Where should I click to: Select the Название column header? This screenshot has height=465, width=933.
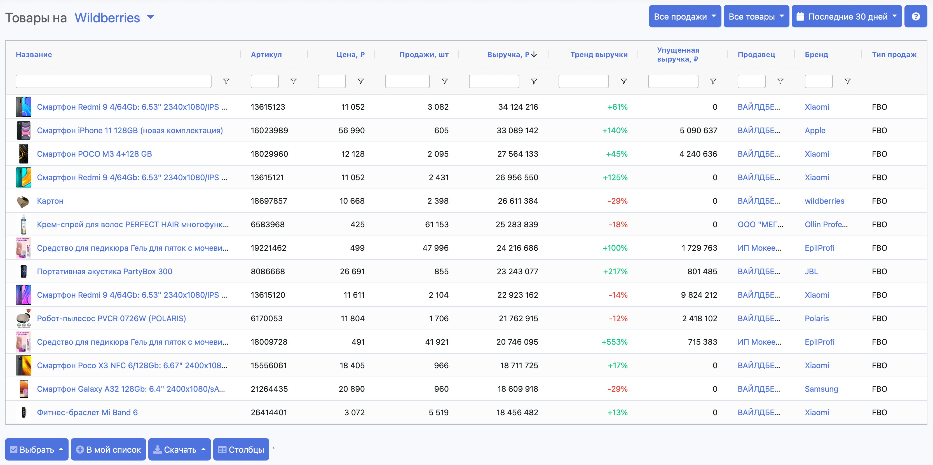(34, 54)
